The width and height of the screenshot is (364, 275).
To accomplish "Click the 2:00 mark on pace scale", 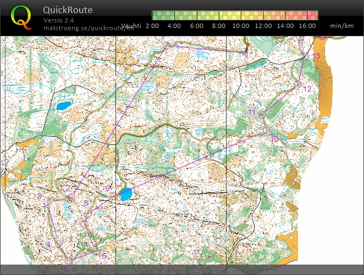I will click(153, 26).
